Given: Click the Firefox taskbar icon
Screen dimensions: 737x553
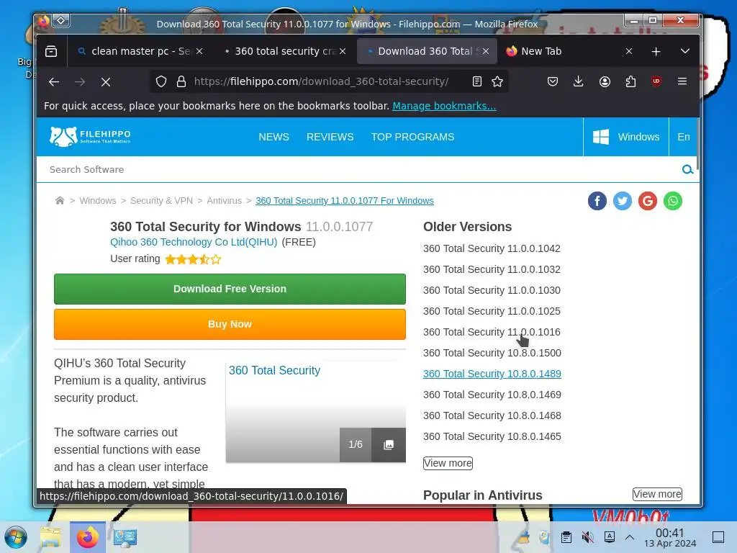Looking at the screenshot, I should click(87, 537).
